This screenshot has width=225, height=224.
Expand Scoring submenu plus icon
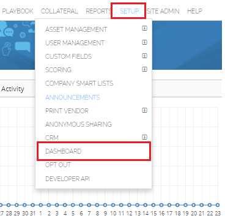click(x=144, y=69)
